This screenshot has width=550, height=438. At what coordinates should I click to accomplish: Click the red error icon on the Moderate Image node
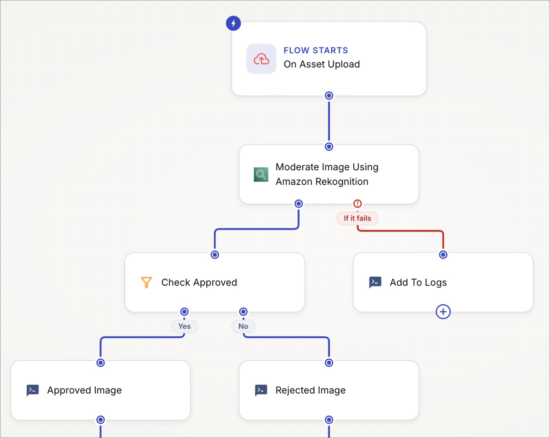357,203
